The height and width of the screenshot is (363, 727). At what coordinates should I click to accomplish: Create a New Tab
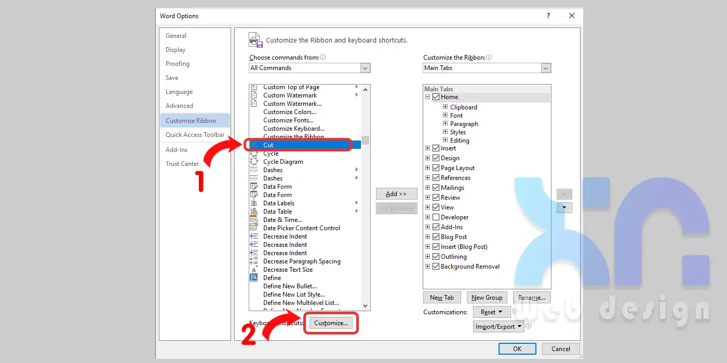(x=442, y=298)
